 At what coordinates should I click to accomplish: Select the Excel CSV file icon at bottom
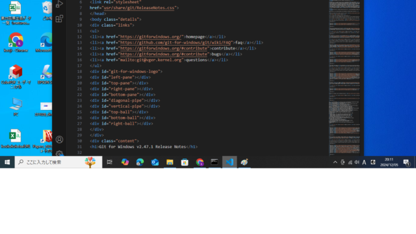(x=16, y=138)
